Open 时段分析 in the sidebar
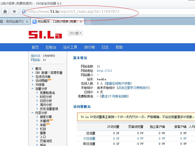Image resolution: width=195 pixels, height=146 pixels. tap(46, 97)
